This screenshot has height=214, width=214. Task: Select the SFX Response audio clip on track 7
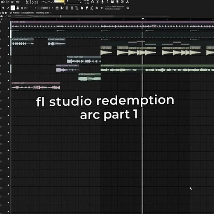90,77
